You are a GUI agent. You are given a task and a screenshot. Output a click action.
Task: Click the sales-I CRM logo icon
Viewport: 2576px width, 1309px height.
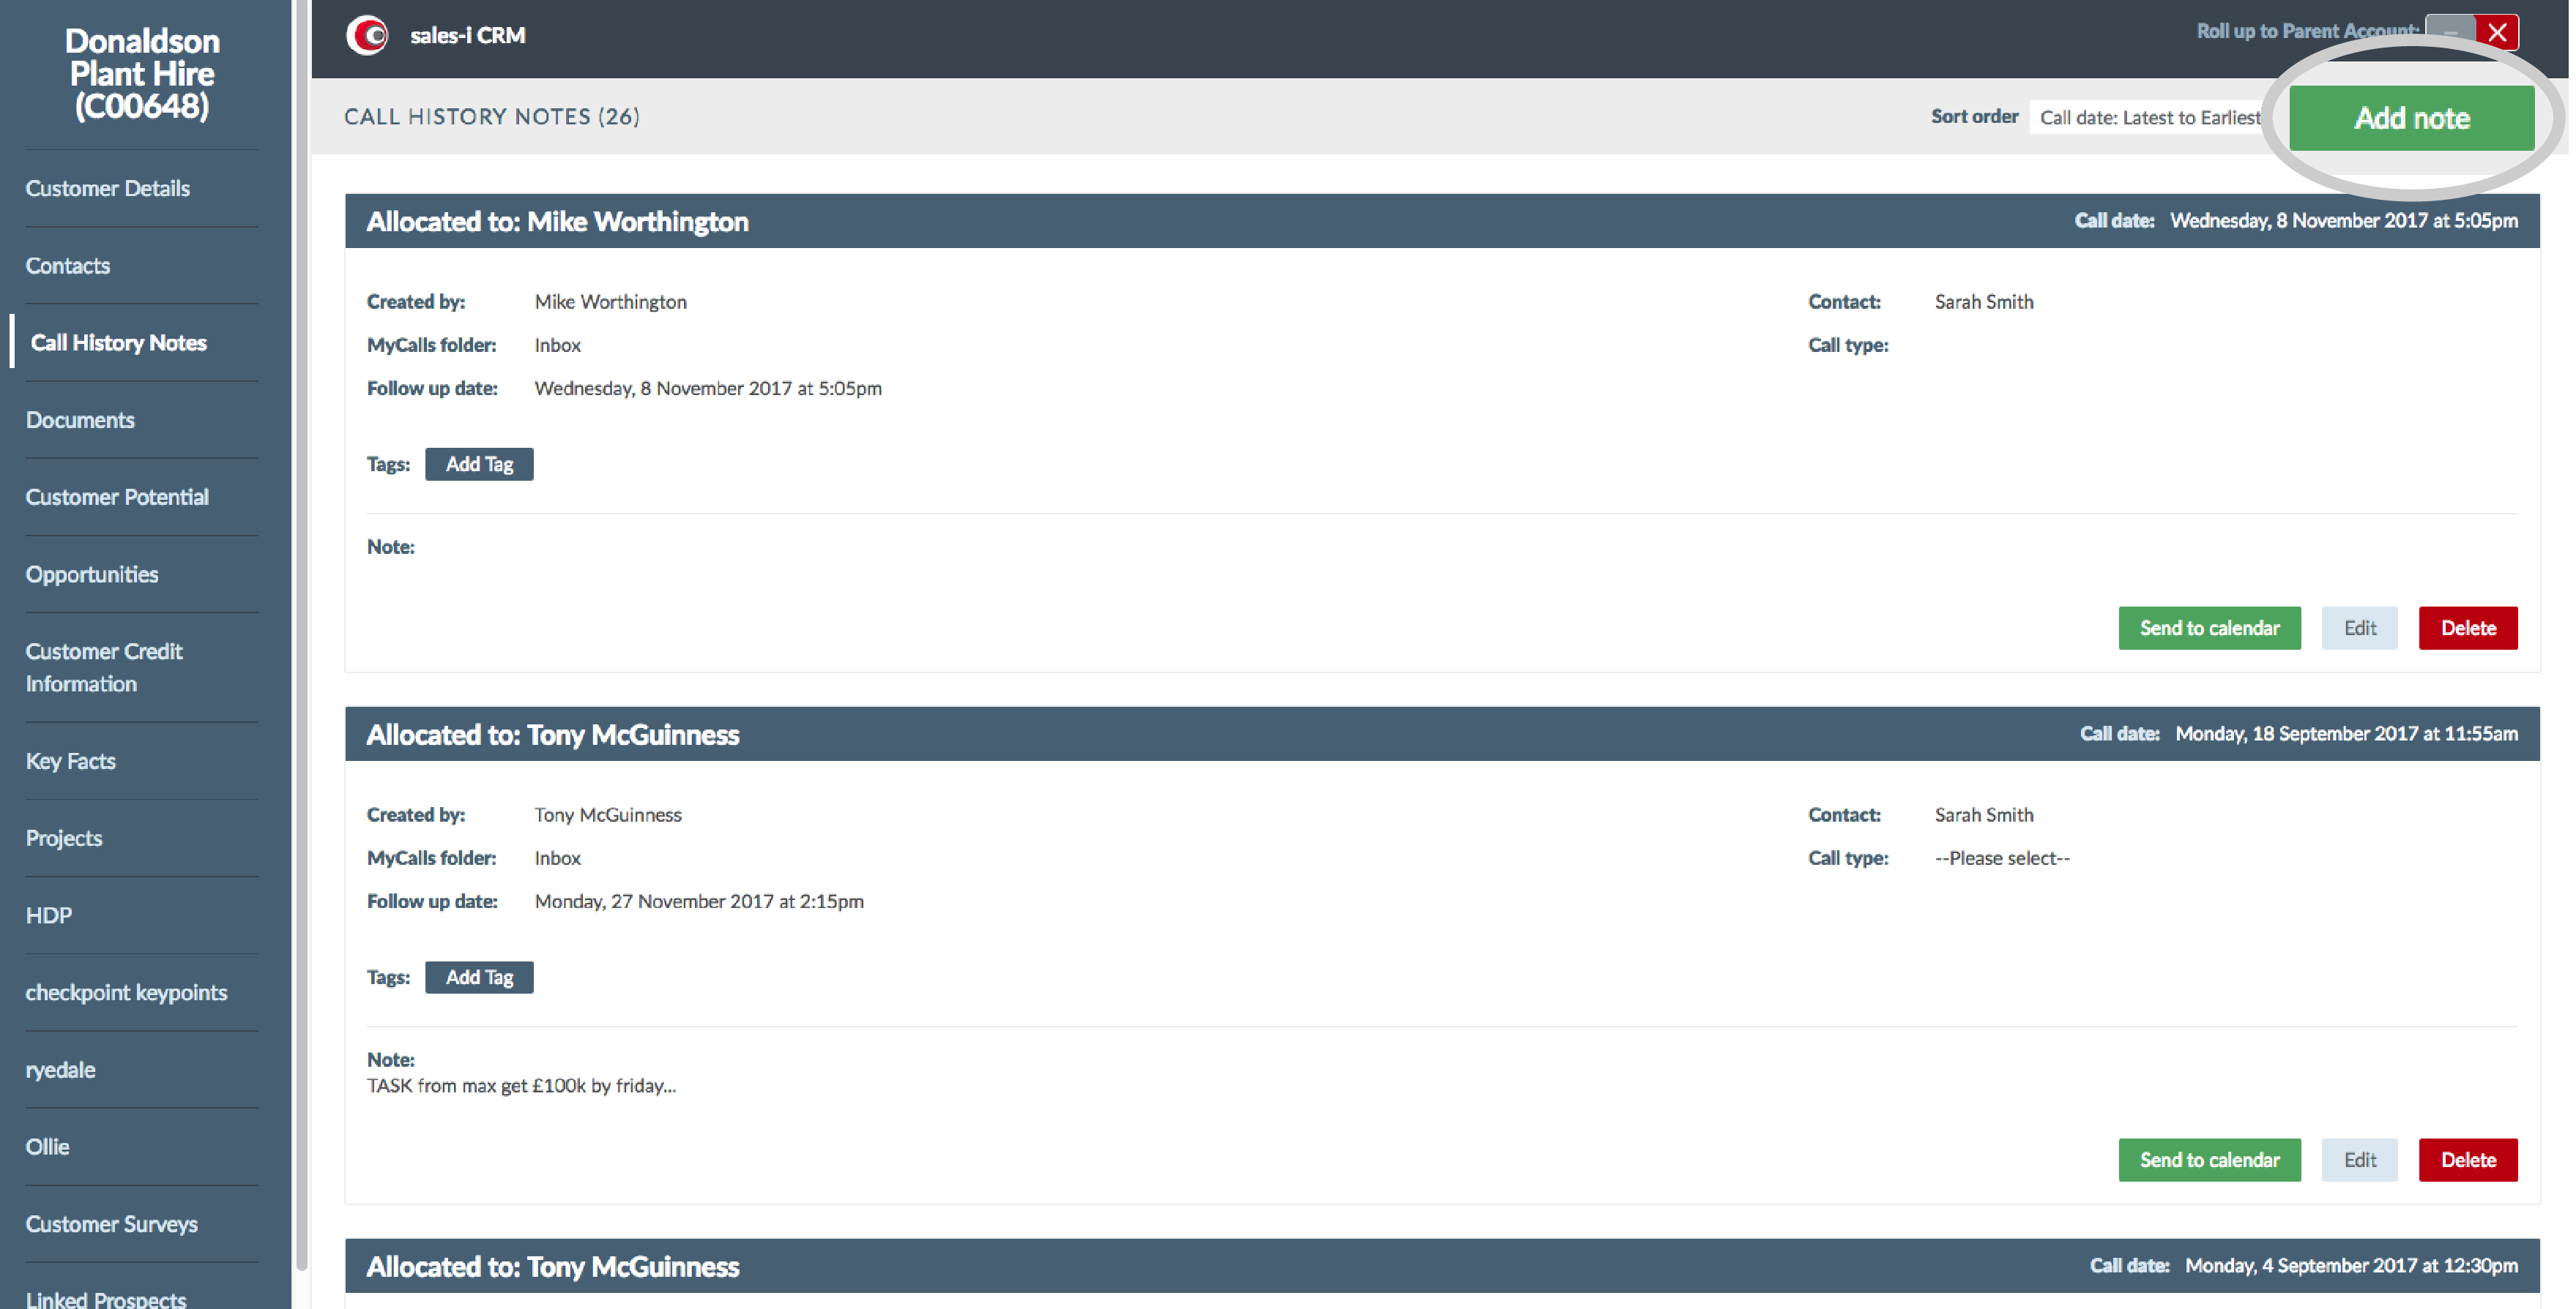pos(366,34)
